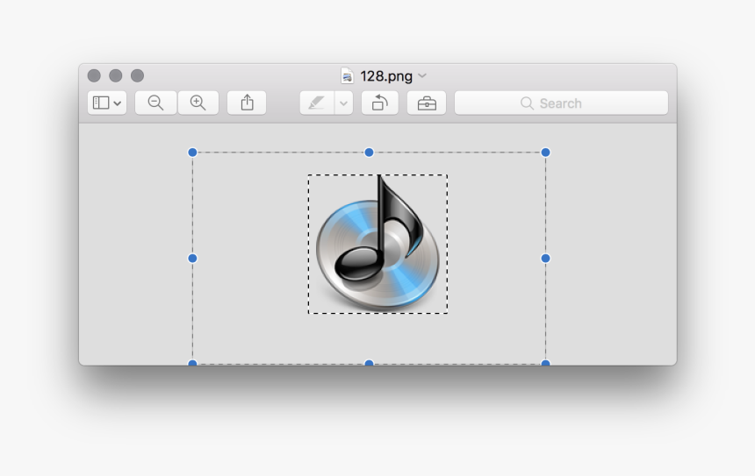Click the Zoom Out magnifier icon
The width and height of the screenshot is (755, 476).
tap(155, 103)
